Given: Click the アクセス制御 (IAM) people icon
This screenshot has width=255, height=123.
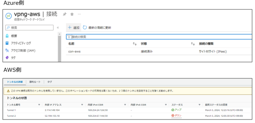Looking at the screenshot, I should pyautogui.click(x=7, y=51).
